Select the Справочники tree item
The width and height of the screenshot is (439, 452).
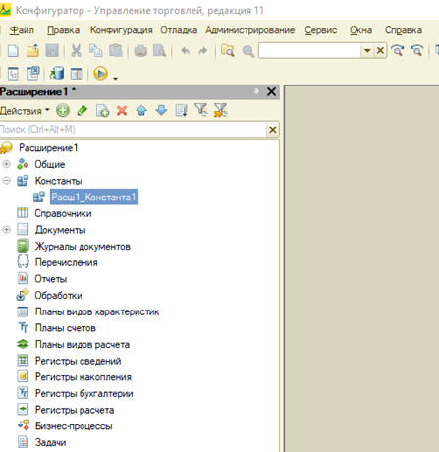(x=63, y=213)
